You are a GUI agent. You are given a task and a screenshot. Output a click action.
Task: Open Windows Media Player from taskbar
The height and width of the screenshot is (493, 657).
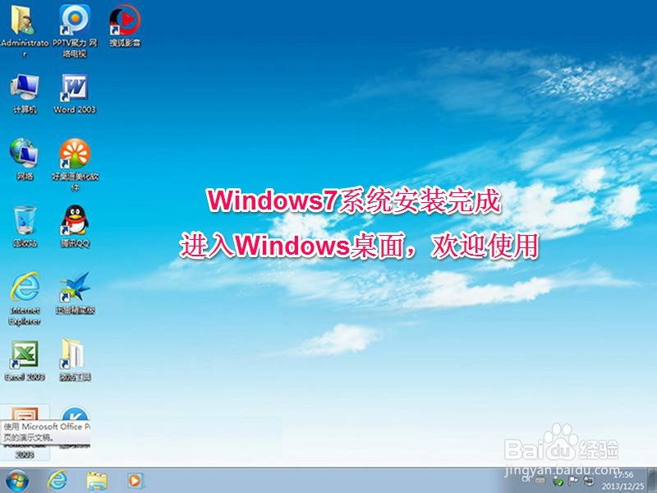(x=135, y=481)
